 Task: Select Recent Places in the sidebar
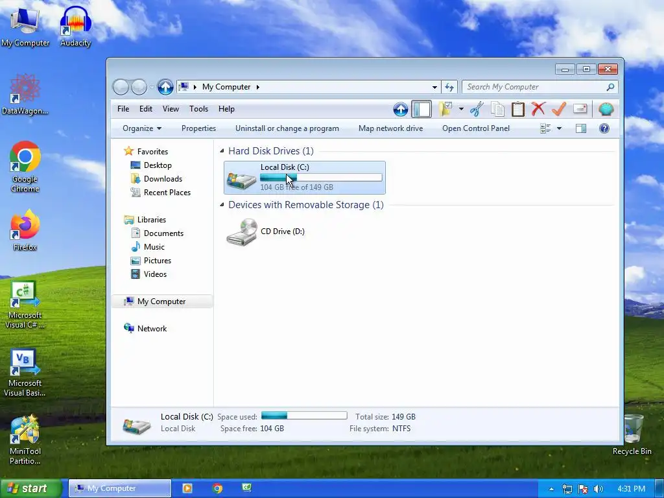click(167, 192)
